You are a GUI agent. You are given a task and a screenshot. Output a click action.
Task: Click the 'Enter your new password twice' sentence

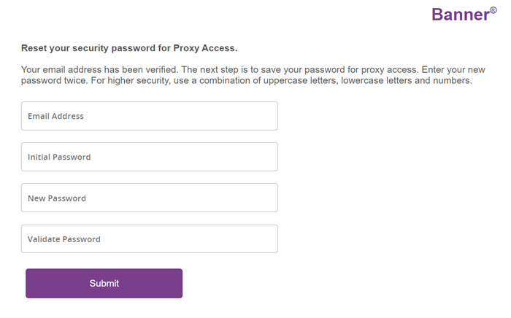pos(453,69)
